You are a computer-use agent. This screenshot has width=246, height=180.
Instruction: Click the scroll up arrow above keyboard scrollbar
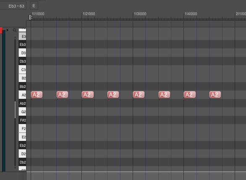15,37
